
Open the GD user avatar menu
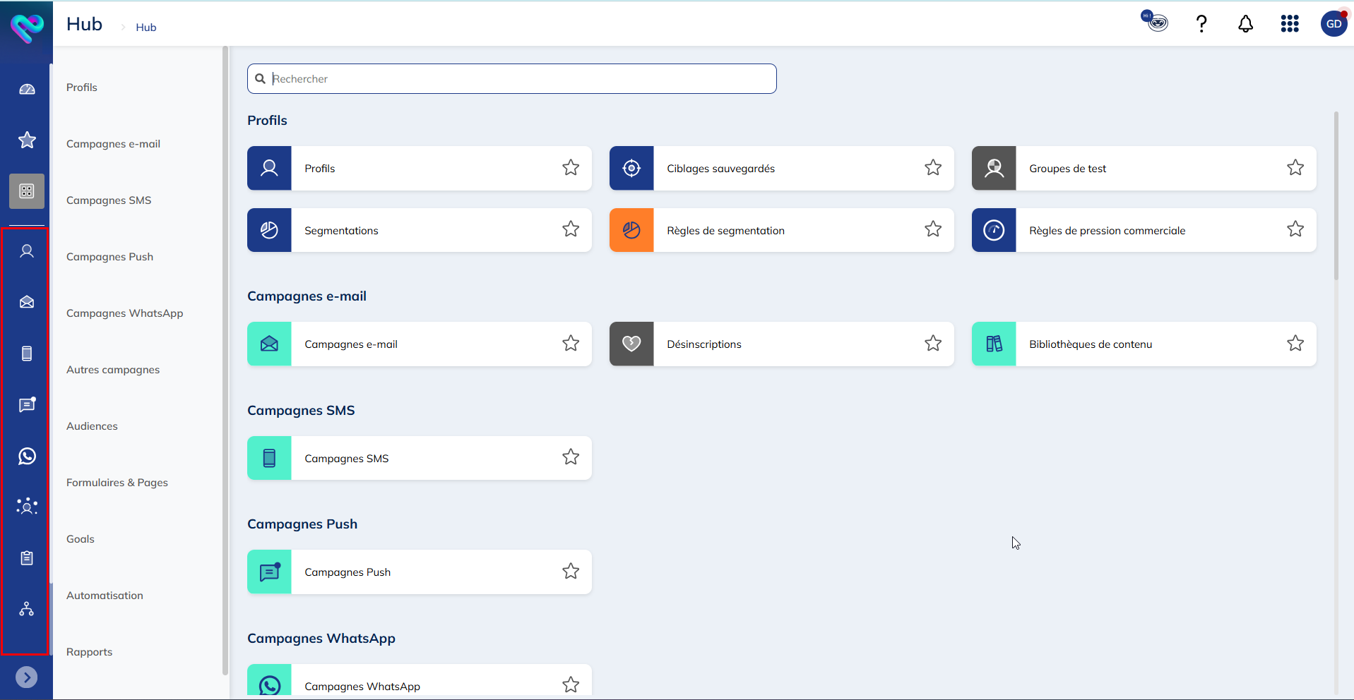tap(1333, 24)
